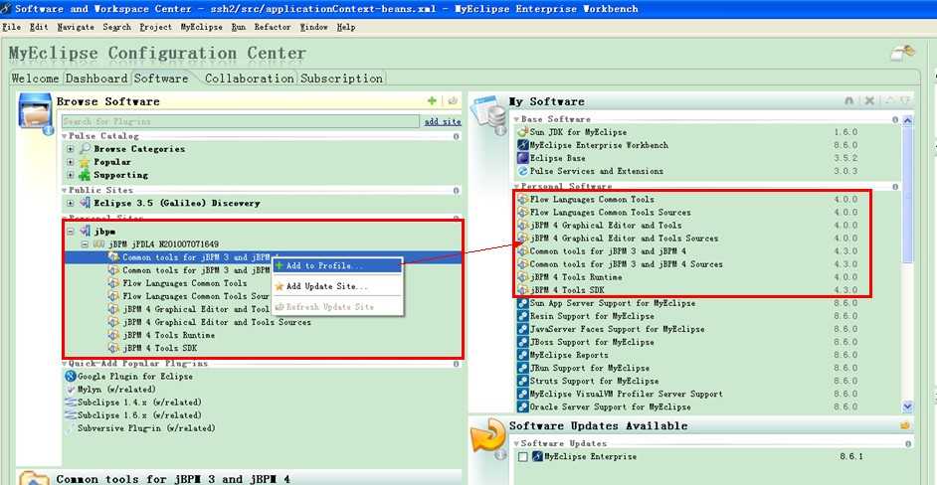Open the Navigate menu
Image resolution: width=937 pixels, height=485 pixels.
click(76, 27)
